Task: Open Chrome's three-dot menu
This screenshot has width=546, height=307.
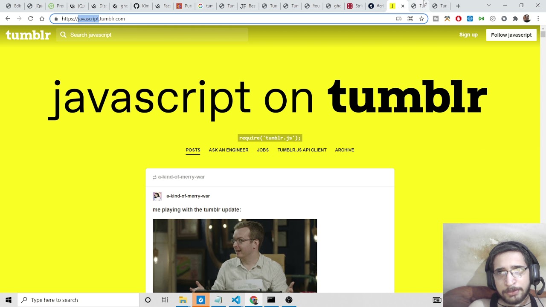Action: (538, 19)
